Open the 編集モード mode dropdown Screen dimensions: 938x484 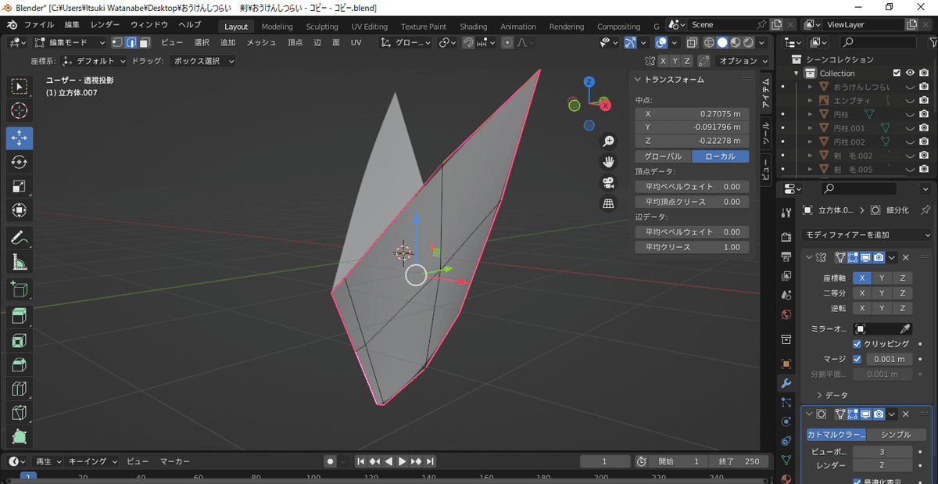tap(69, 43)
